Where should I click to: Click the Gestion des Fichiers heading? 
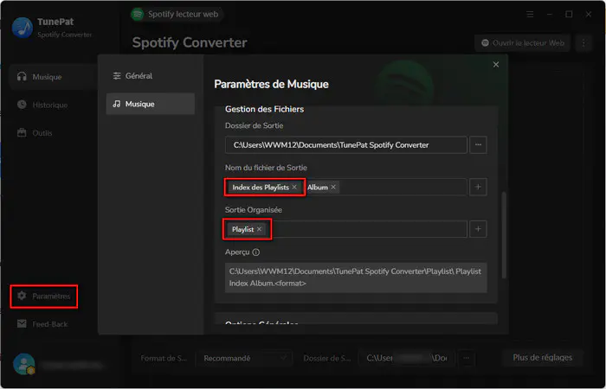[x=264, y=109]
